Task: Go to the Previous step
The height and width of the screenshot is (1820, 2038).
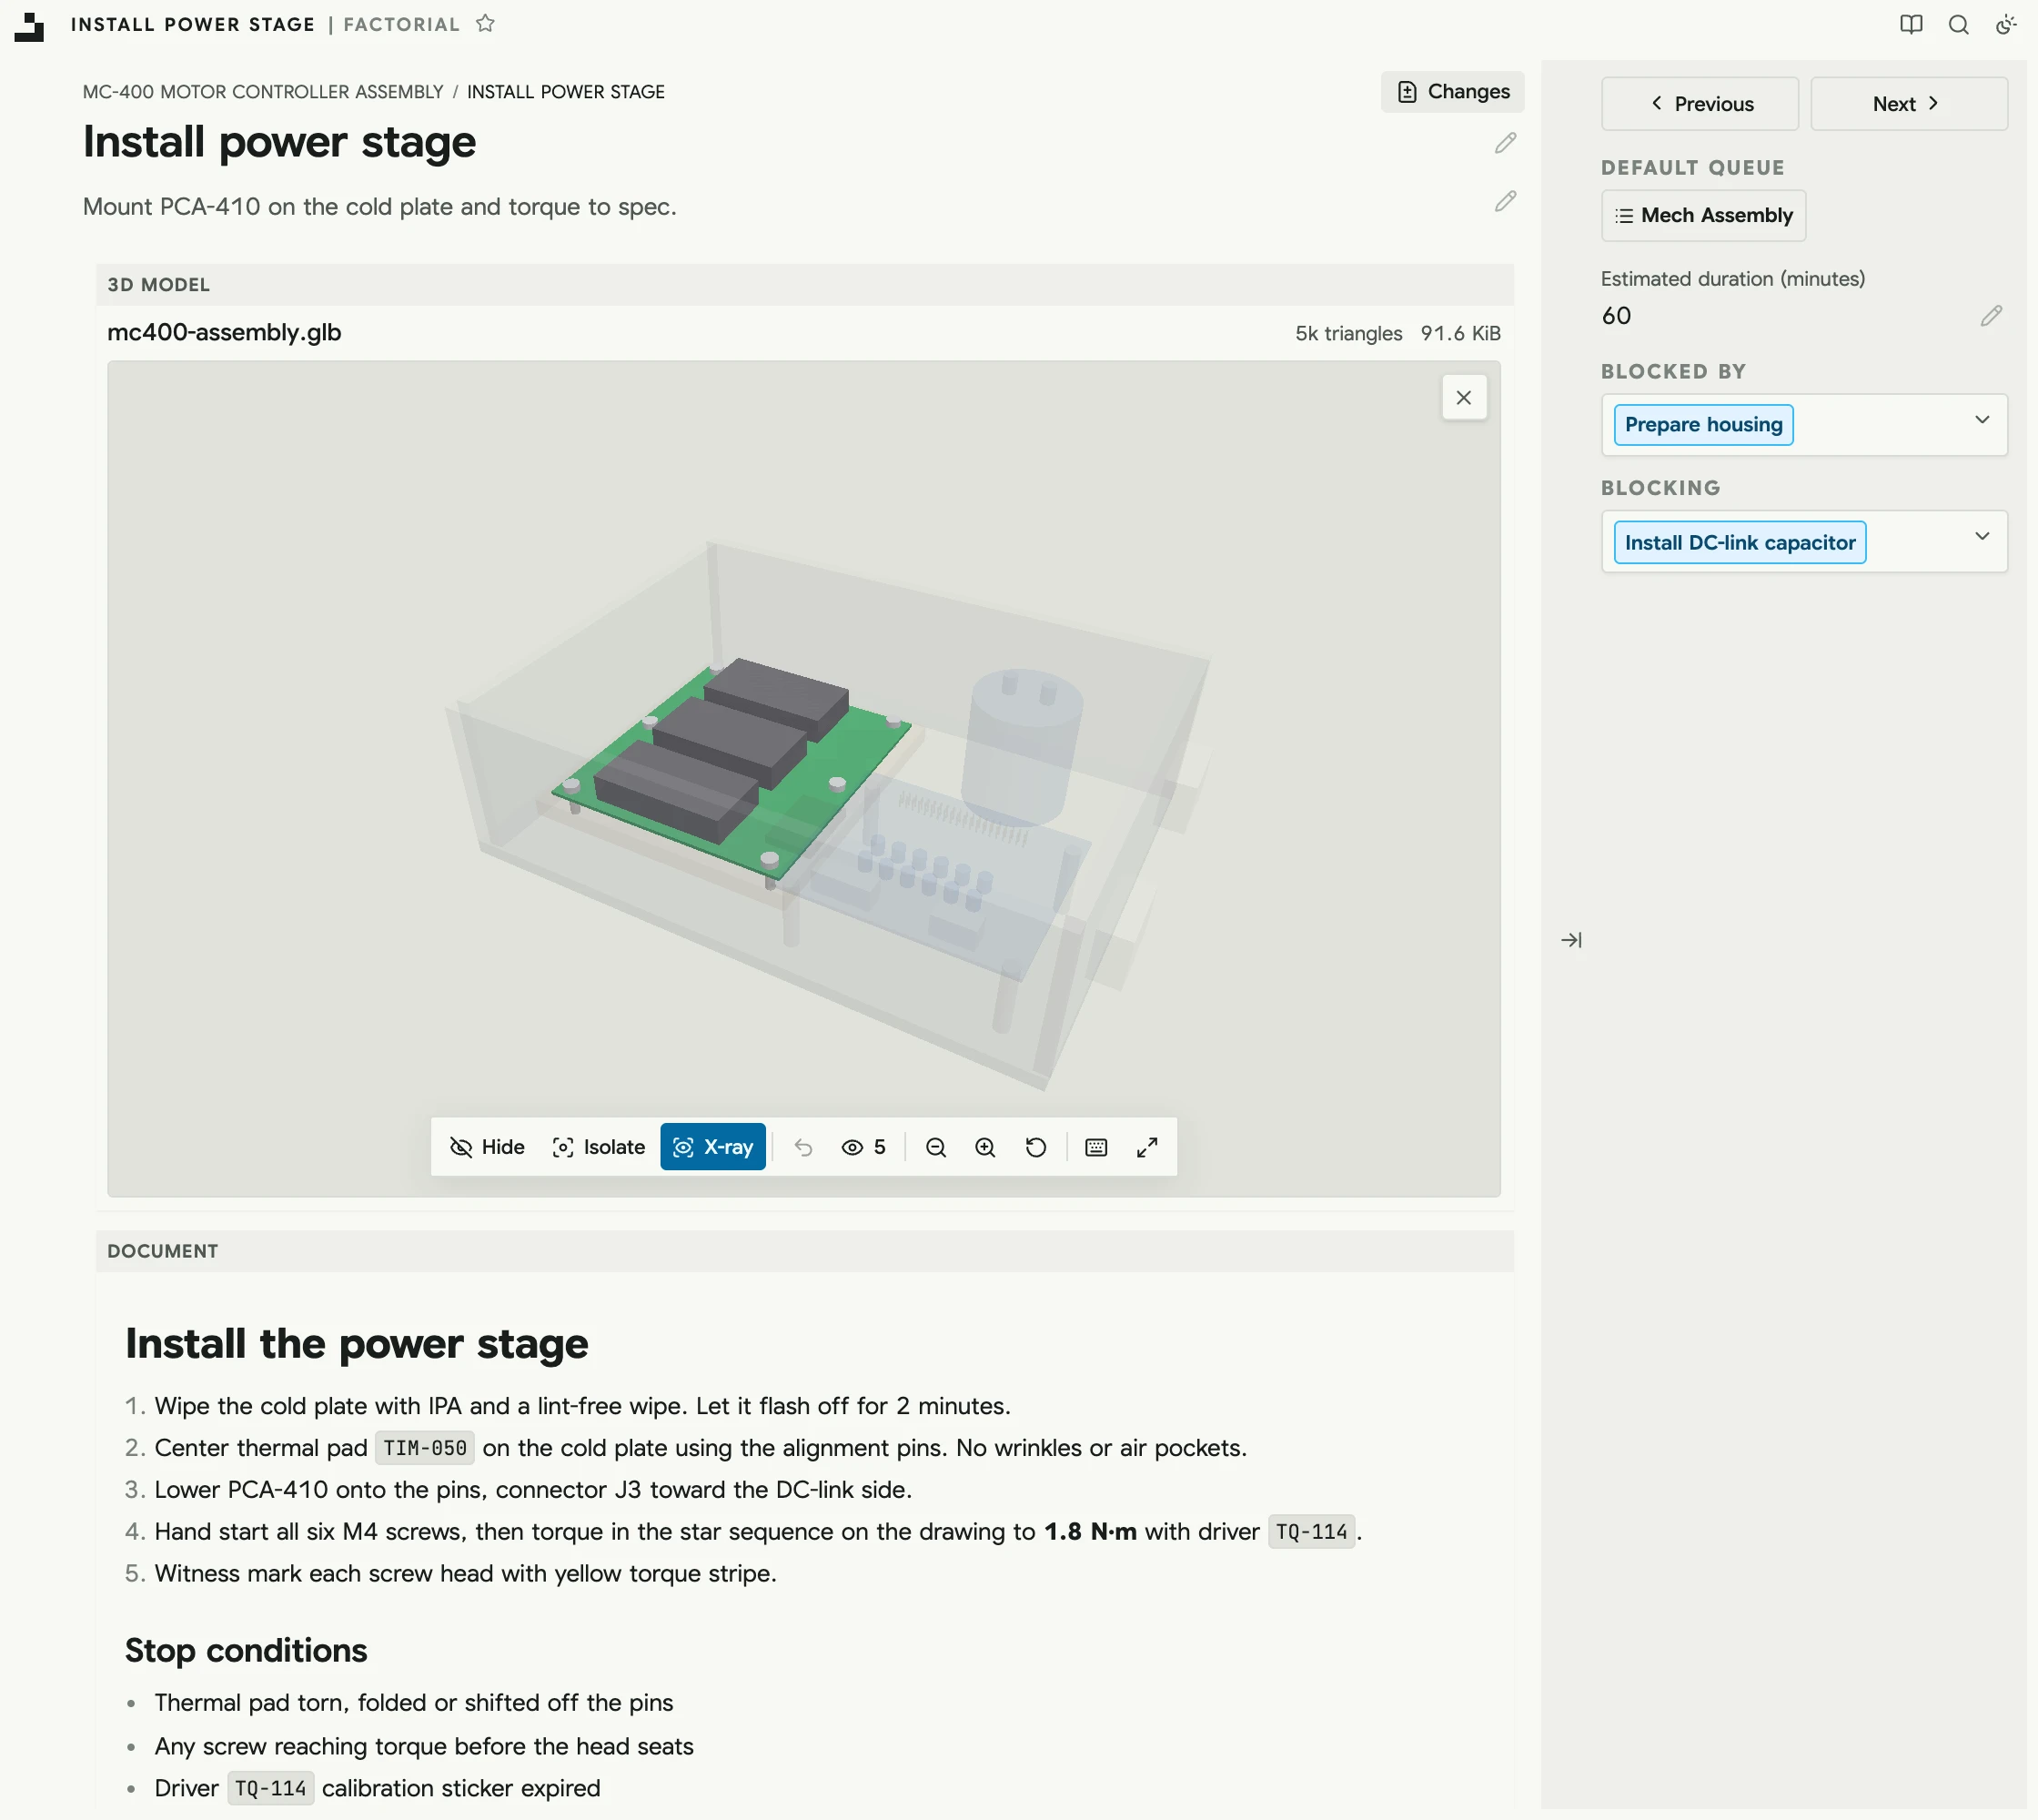Action: click(1700, 104)
